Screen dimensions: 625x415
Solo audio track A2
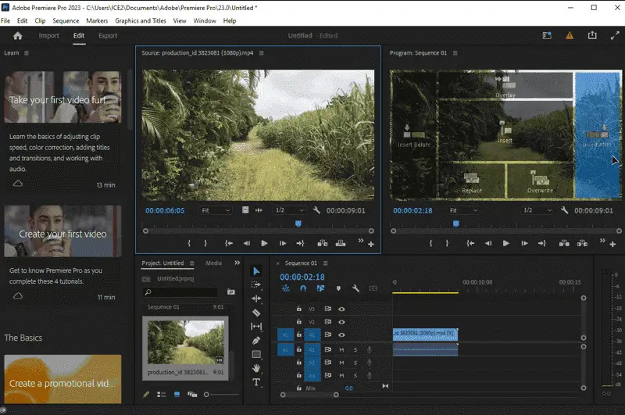[355, 363]
